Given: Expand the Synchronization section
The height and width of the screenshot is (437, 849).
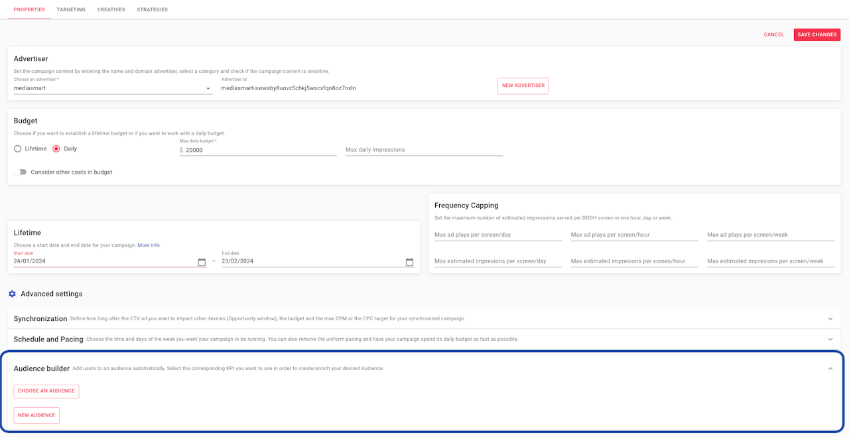Looking at the screenshot, I should point(830,319).
